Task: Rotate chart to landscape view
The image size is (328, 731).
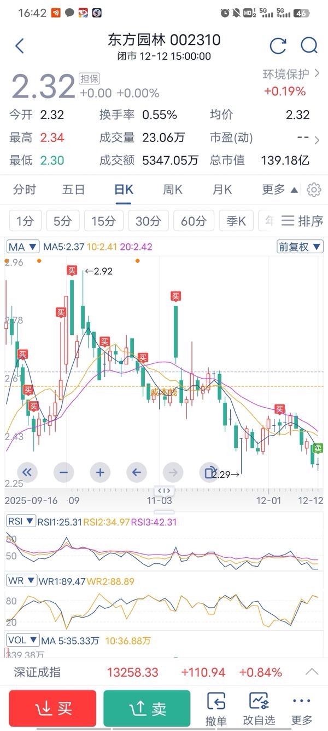Action: pos(209,472)
